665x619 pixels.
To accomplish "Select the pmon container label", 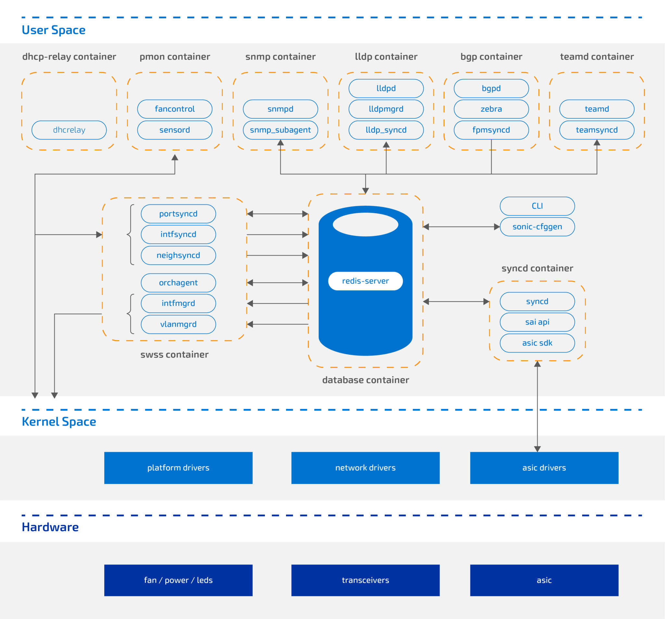I will click(175, 57).
